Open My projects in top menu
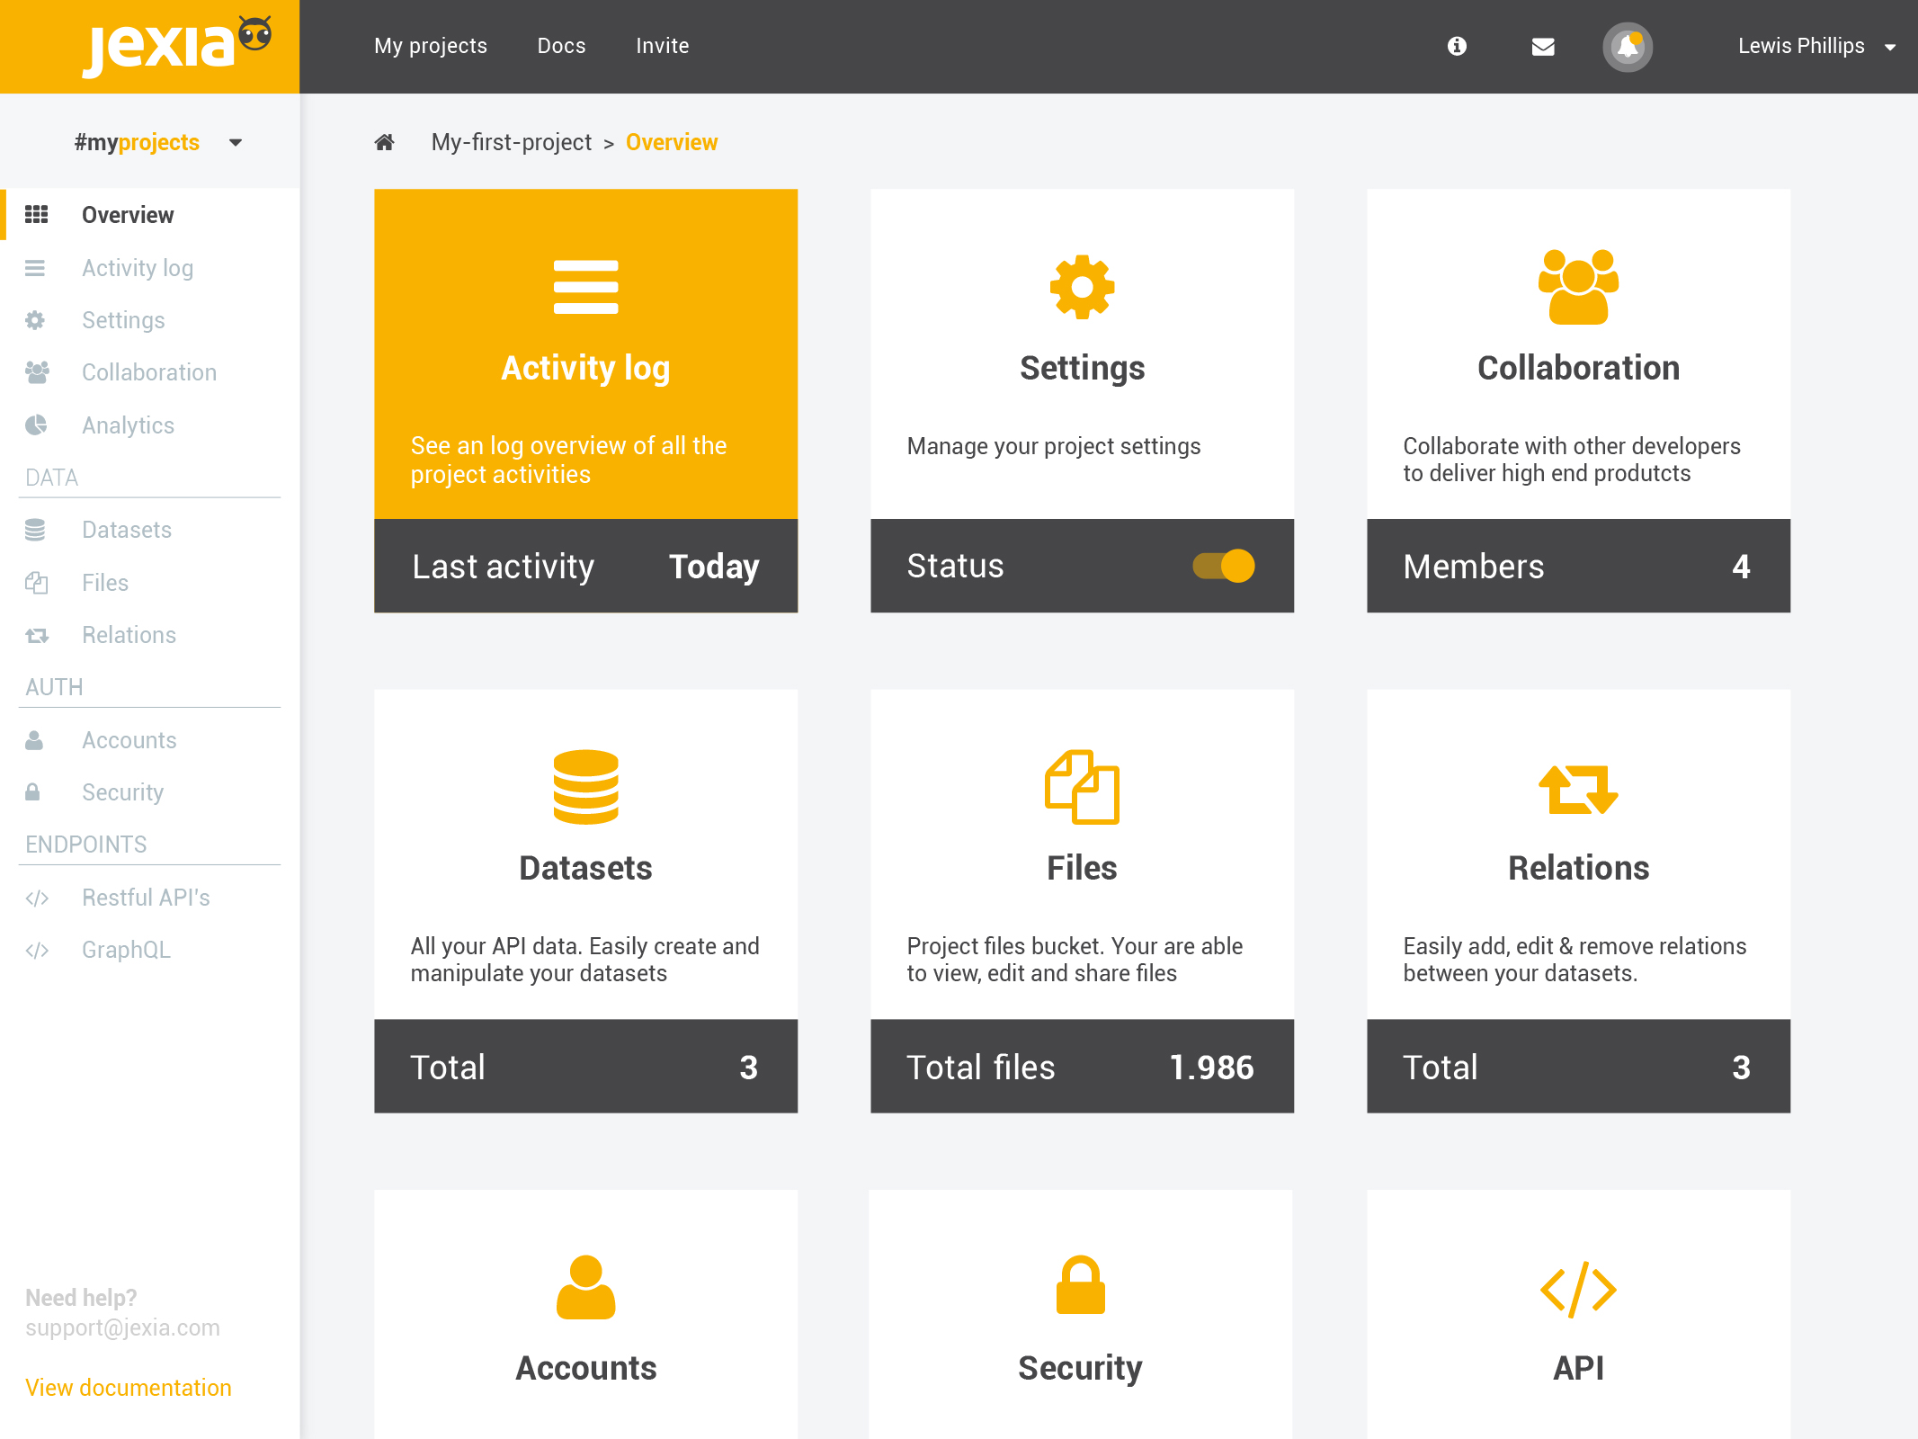The height and width of the screenshot is (1439, 1918). (431, 46)
